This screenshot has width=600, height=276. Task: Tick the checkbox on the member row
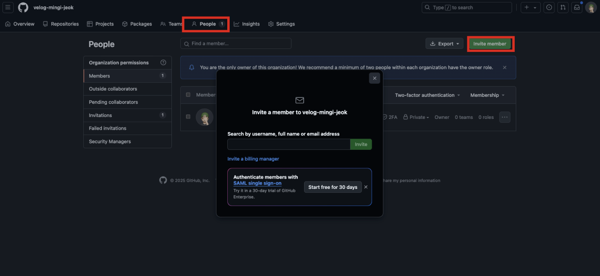click(x=188, y=117)
